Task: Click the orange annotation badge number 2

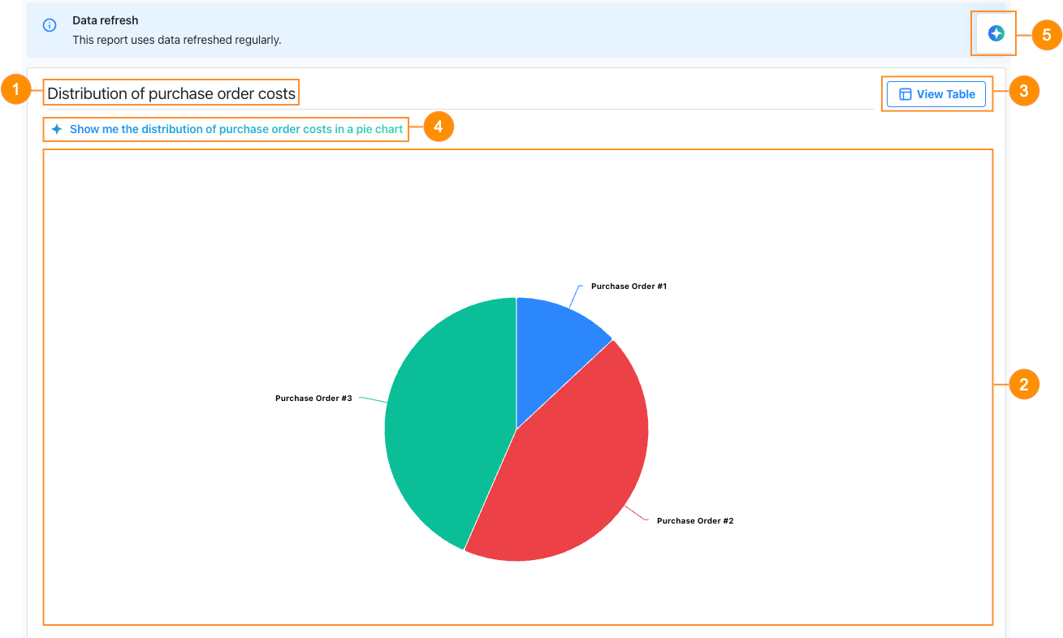Action: pyautogui.click(x=1023, y=384)
